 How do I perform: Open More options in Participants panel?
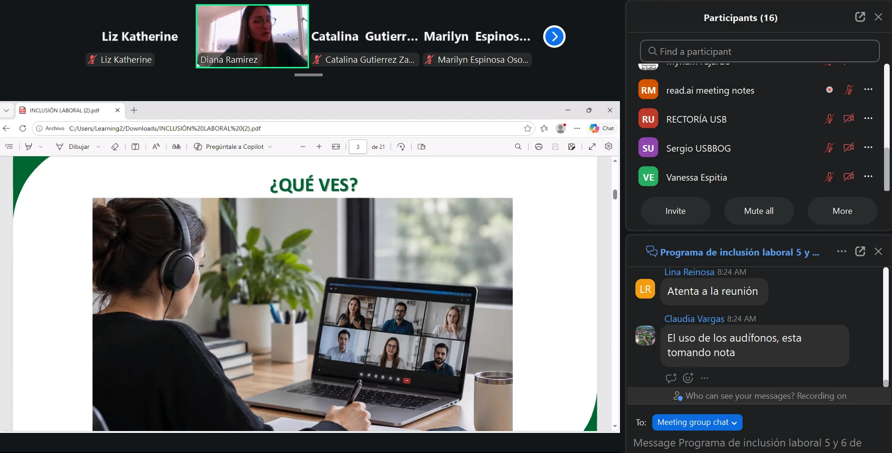pyautogui.click(x=842, y=211)
